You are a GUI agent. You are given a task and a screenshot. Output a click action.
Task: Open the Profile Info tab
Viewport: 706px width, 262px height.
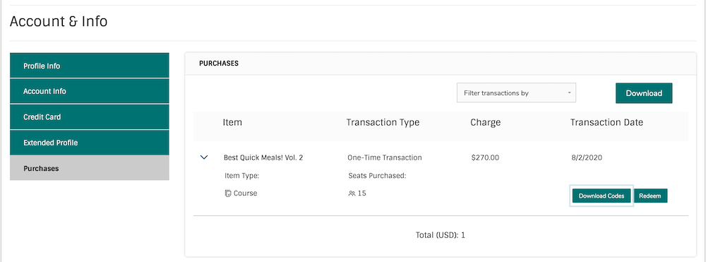point(90,66)
